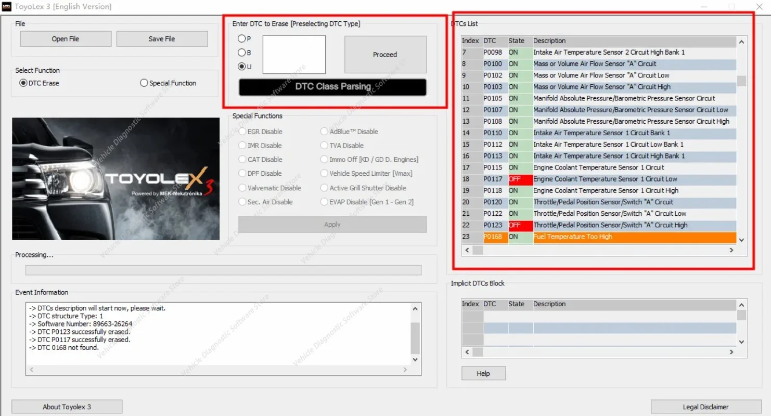Viewport: 771px width, 416px height.
Task: Click index 13 cell in DTCs List
Action: (x=472, y=122)
